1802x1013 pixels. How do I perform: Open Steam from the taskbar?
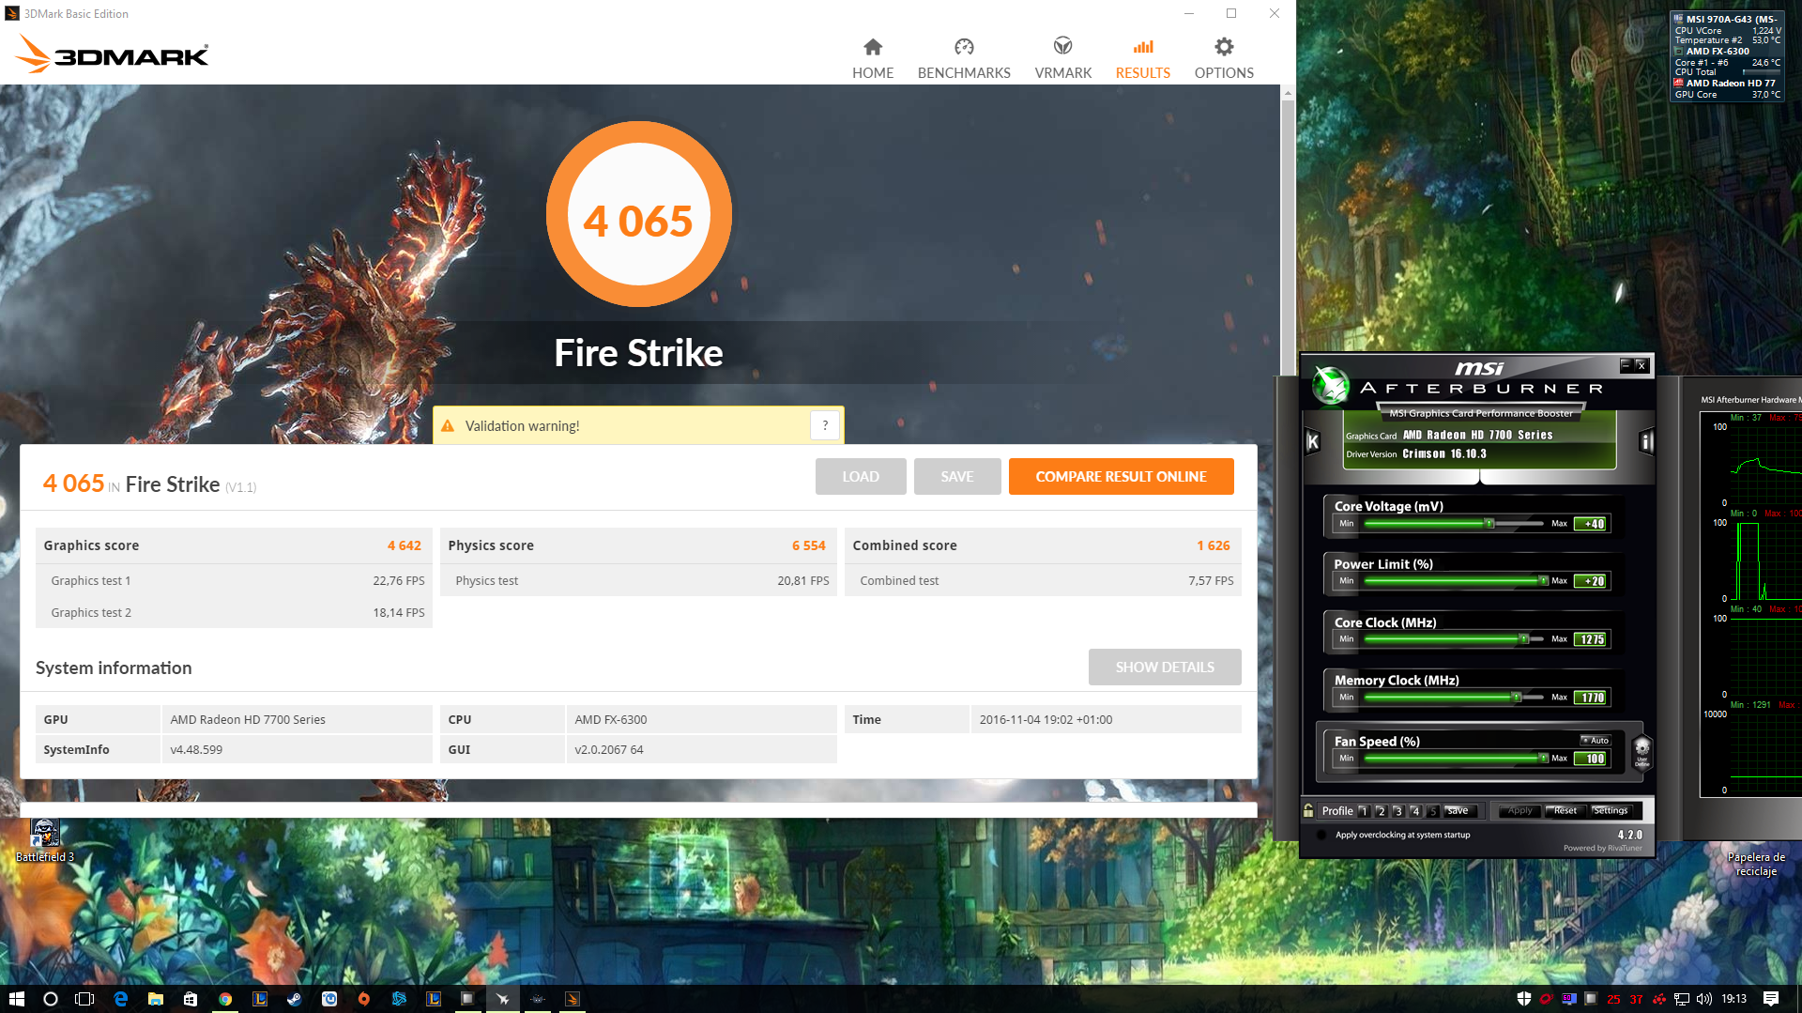point(295,999)
